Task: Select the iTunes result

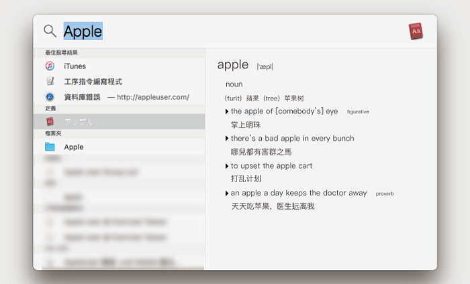Action: (120, 66)
